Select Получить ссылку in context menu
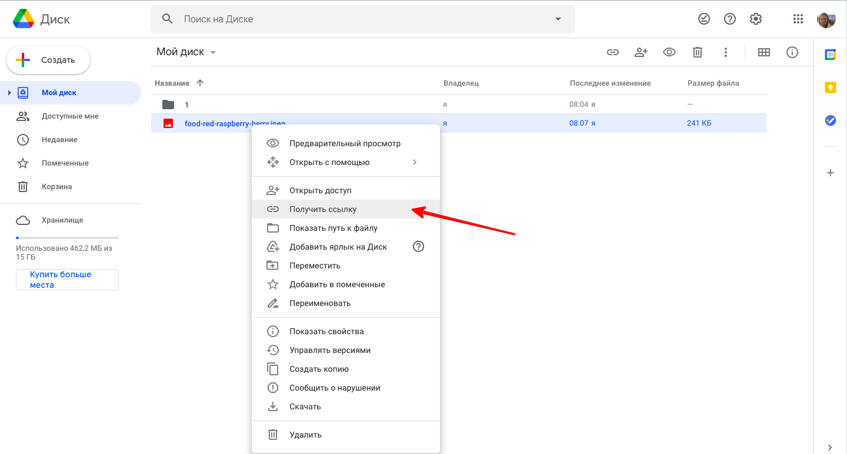 pyautogui.click(x=323, y=209)
